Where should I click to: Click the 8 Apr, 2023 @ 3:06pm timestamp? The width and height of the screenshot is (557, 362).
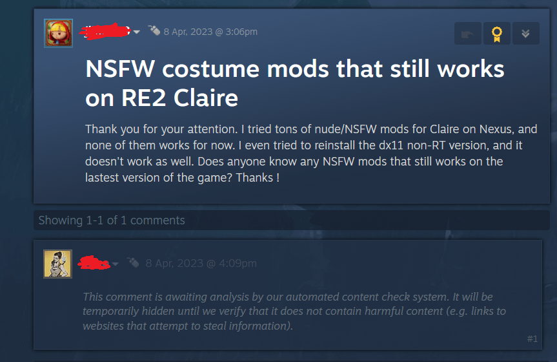(210, 32)
